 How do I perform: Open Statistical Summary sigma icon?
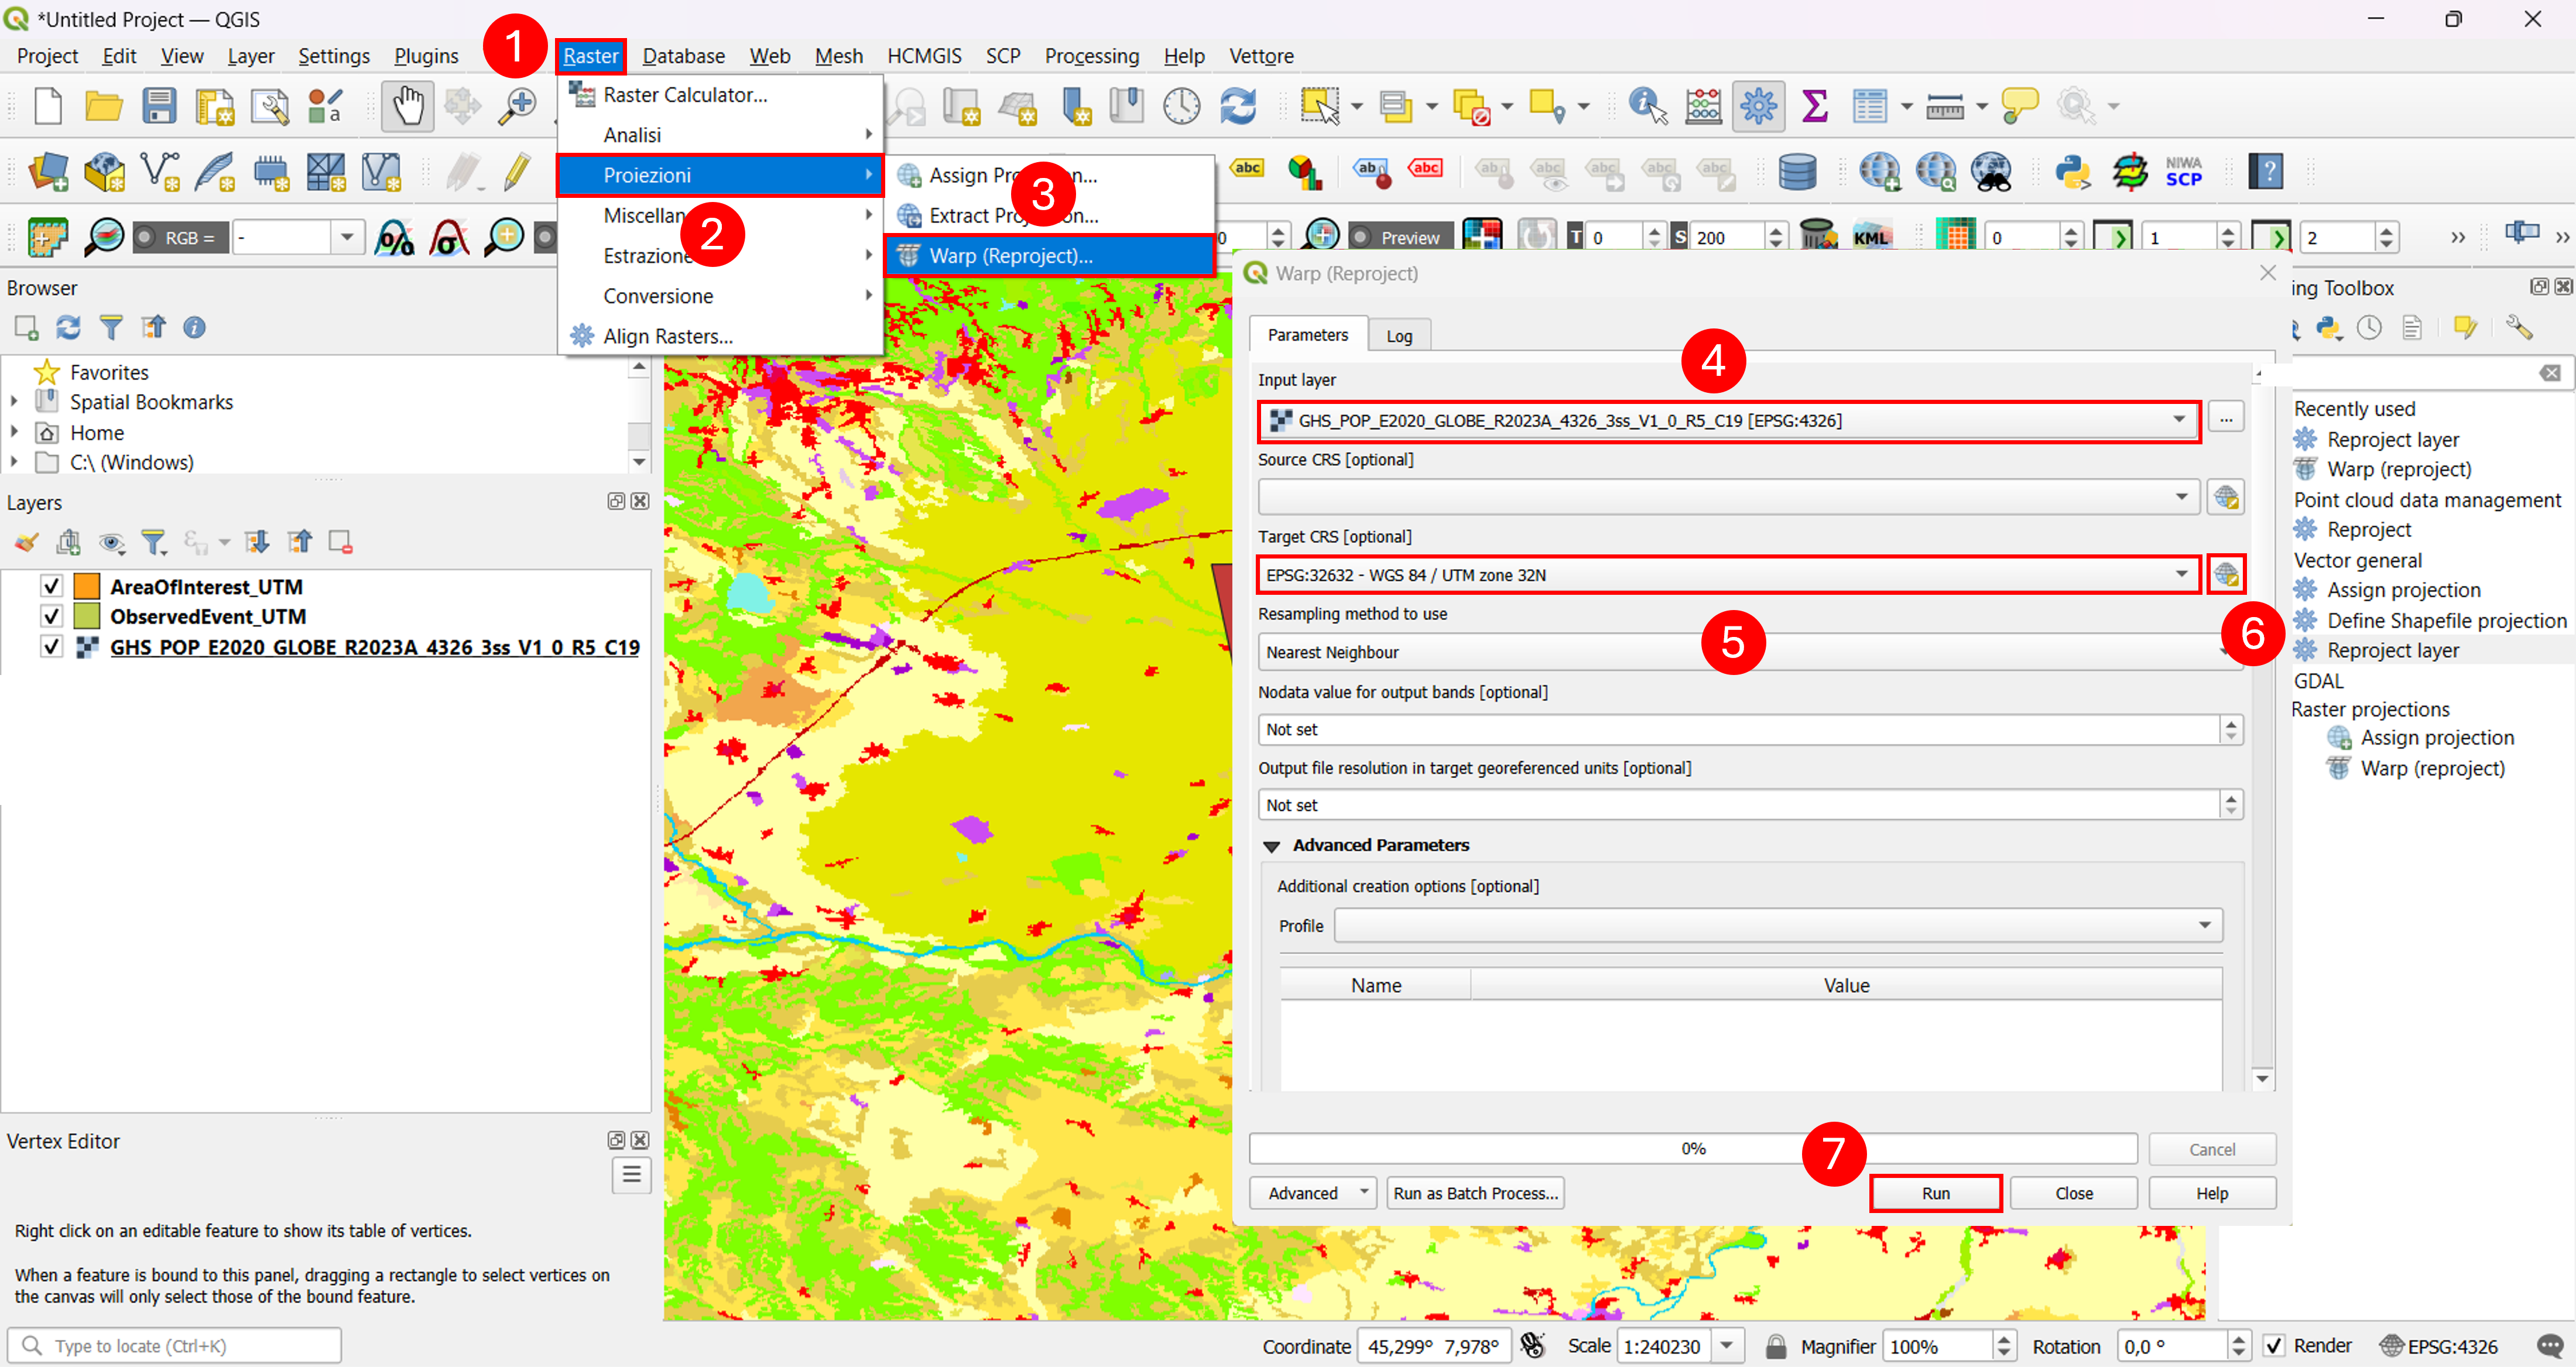1814,106
